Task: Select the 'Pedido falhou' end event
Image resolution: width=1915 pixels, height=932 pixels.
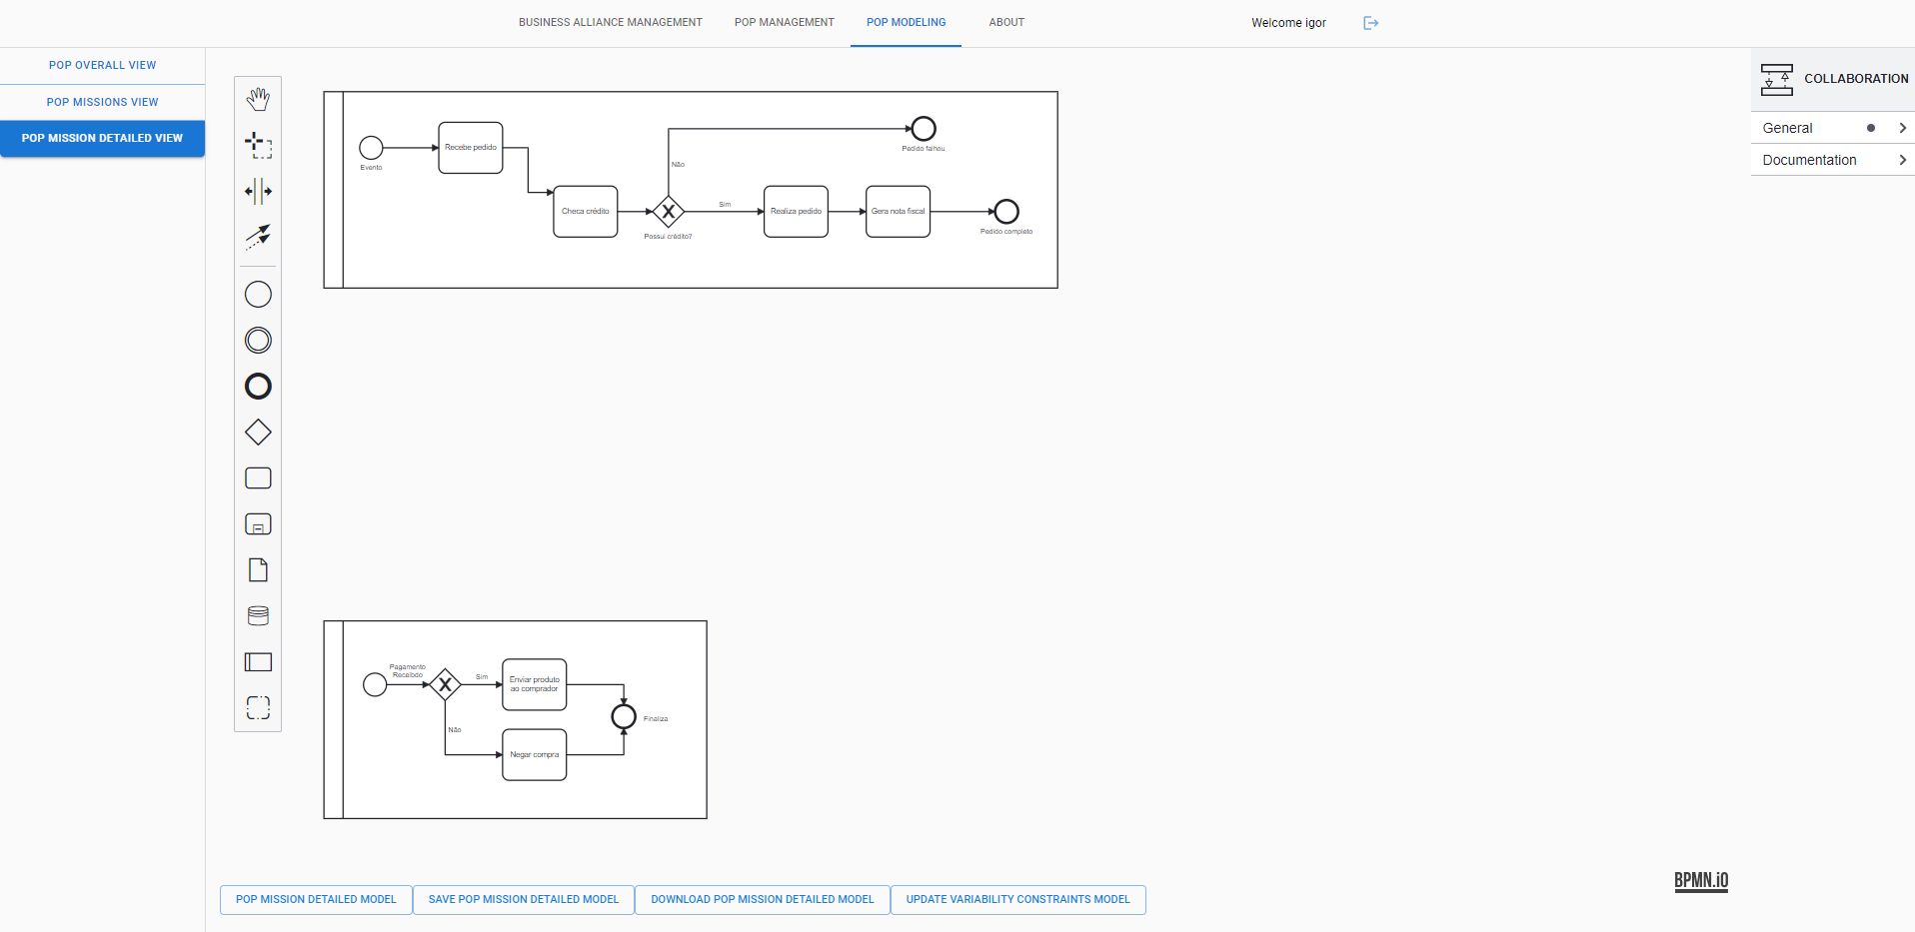Action: (x=924, y=129)
